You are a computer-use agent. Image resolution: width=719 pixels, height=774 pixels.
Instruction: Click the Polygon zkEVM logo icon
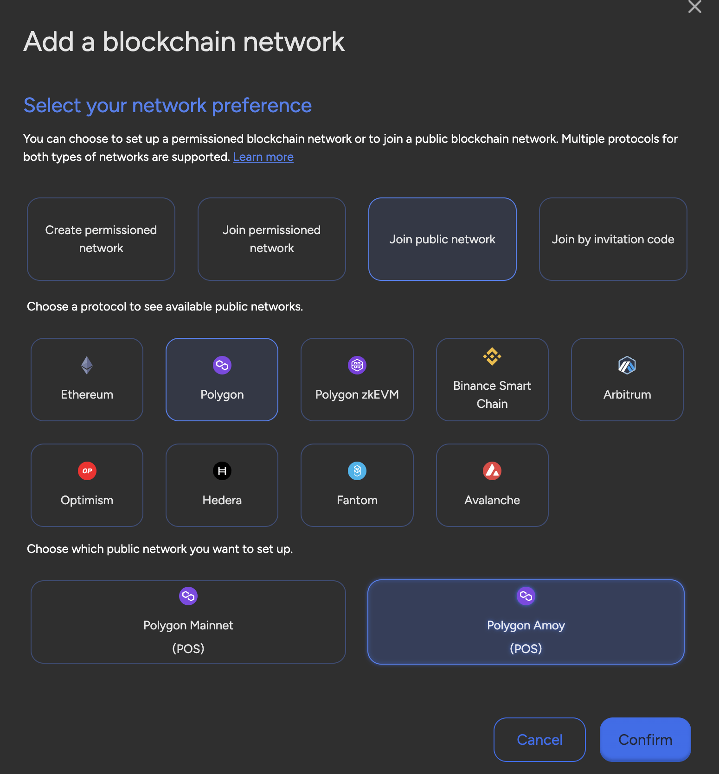pos(357,365)
